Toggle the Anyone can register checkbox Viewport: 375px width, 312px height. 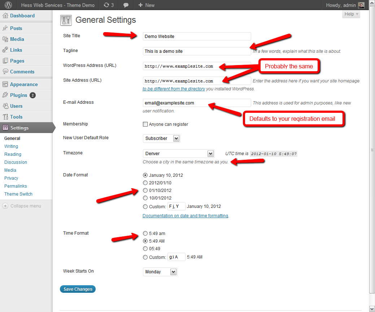(x=145, y=124)
